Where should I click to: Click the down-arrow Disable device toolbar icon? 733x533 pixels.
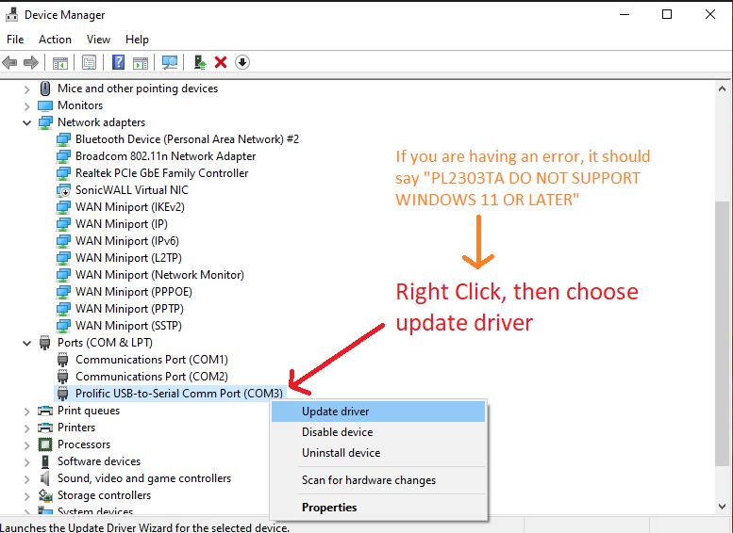(242, 62)
